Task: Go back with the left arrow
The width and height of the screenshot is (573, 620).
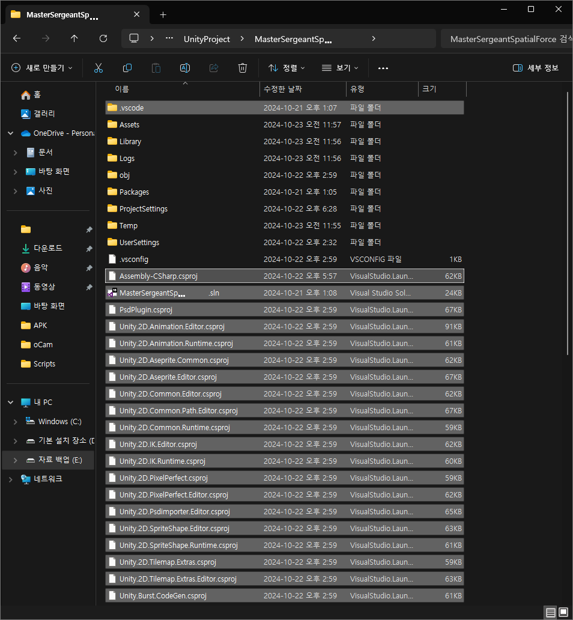Action: [x=17, y=38]
